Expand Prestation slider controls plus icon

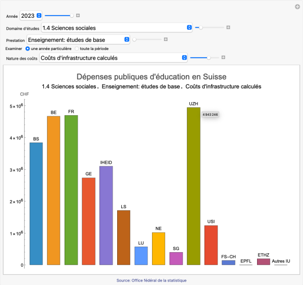click(x=165, y=39)
